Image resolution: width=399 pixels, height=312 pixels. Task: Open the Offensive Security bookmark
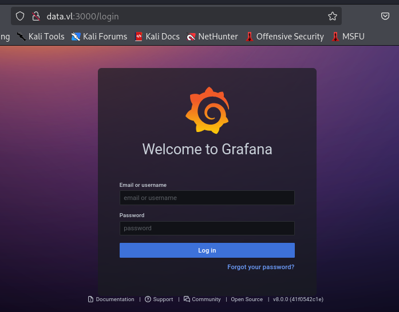pyautogui.click(x=285, y=37)
